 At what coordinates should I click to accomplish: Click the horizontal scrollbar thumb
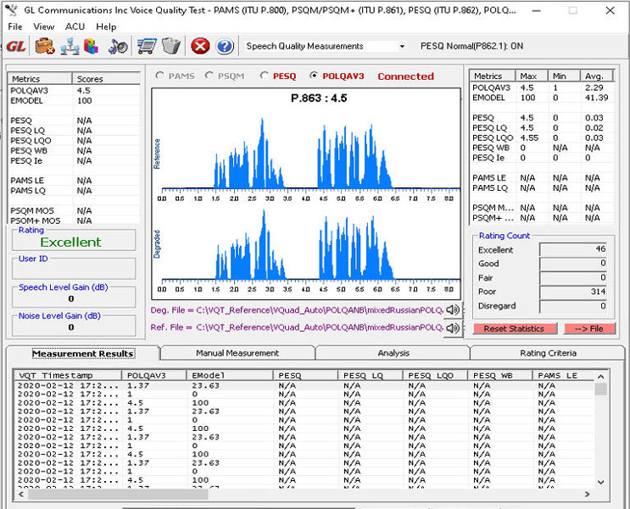[x=117, y=494]
